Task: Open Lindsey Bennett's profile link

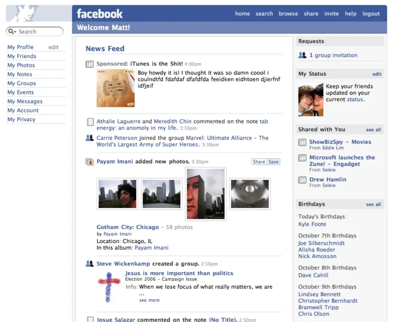Action: pos(319,294)
